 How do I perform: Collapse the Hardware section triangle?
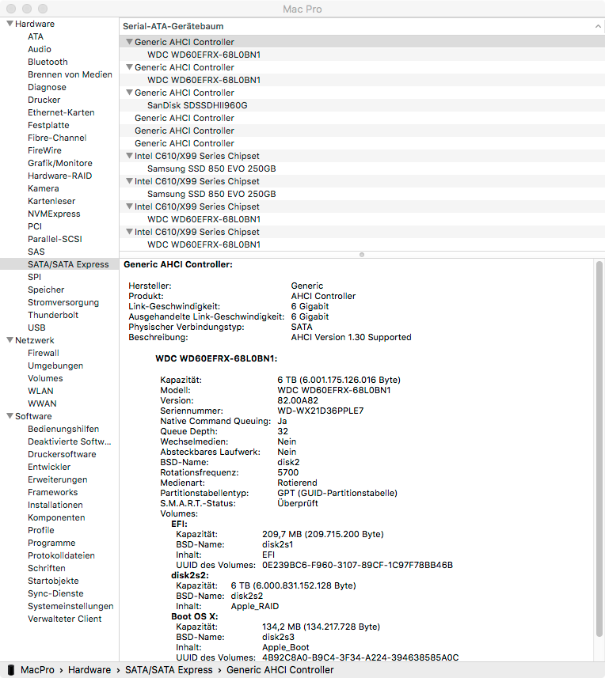pyautogui.click(x=10, y=24)
